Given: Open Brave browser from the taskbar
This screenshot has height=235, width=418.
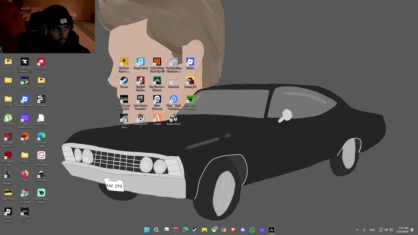Looking at the screenshot, I should 233,230.
